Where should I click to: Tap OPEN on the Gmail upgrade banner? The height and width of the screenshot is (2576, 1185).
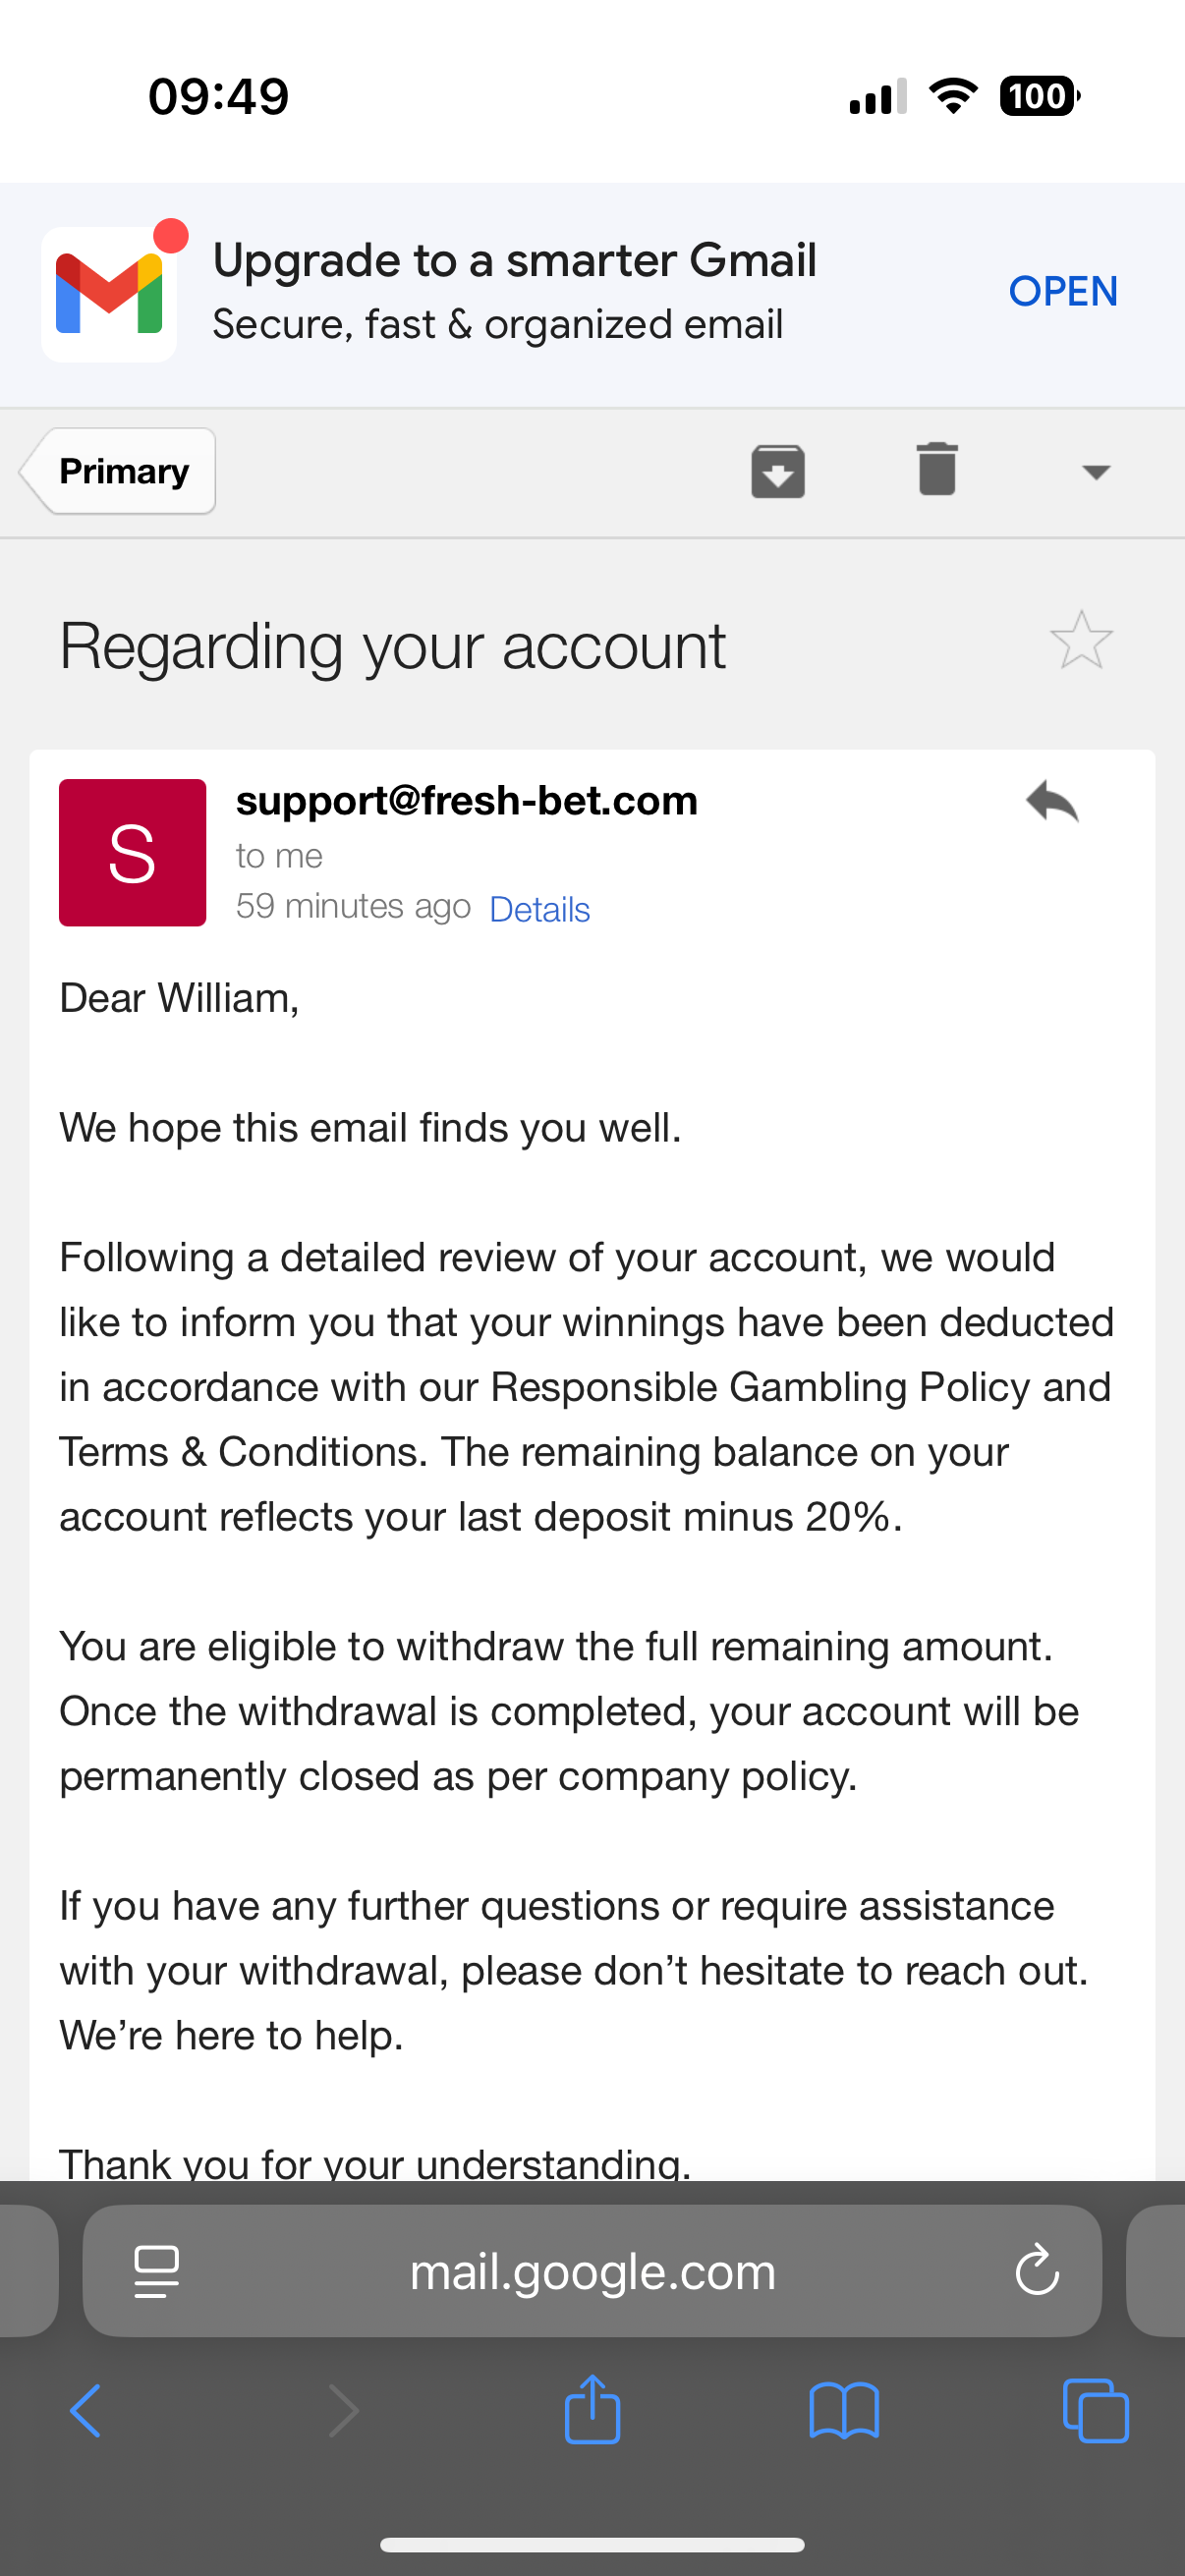click(x=1062, y=292)
